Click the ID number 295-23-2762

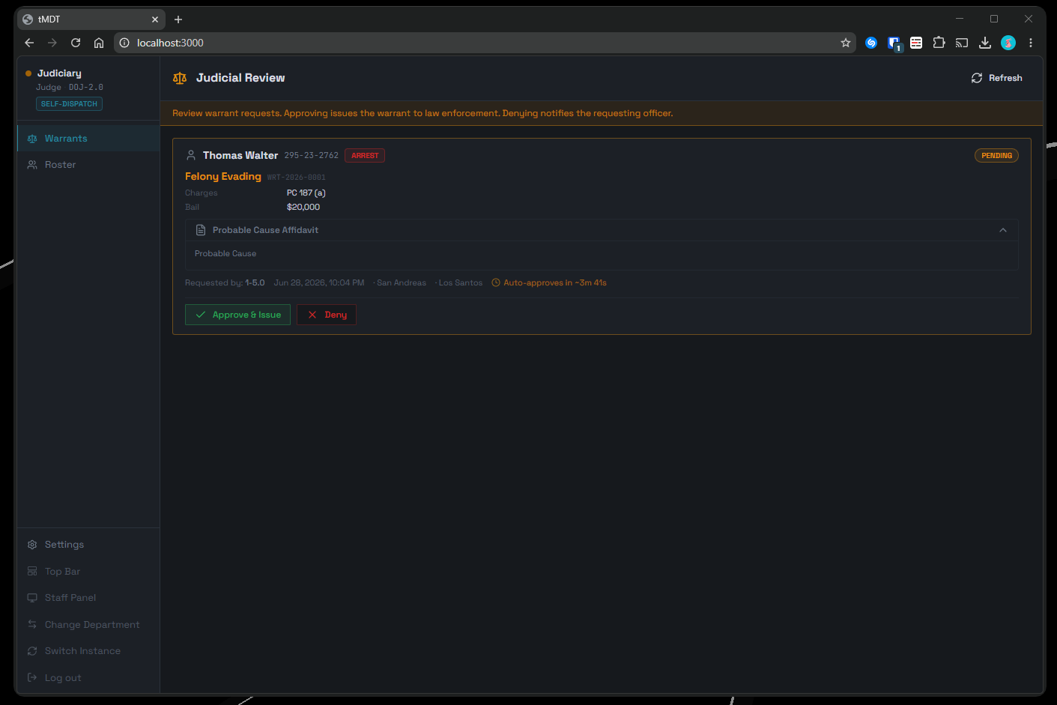(x=312, y=156)
